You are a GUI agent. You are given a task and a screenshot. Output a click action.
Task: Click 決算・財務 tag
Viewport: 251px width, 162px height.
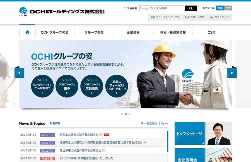[x=47, y=158]
